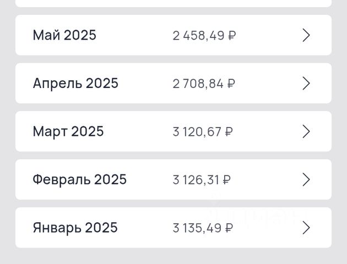Select the Май 2025 month label
This screenshot has width=347, height=264.
pyautogui.click(x=64, y=35)
